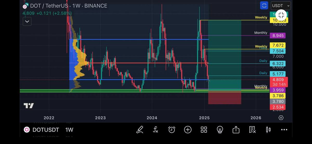Click the TradingView logo on the chart
This screenshot has width=312, height=144.
click(x=29, y=106)
